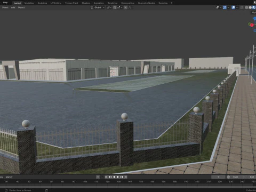Toggle viewport gizmos display
Image resolution: width=256 pixels, height=192 pixels.
pos(225,7)
